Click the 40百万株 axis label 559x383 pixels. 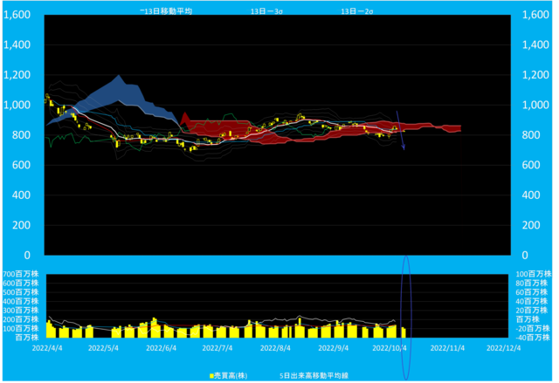[x=531, y=301]
